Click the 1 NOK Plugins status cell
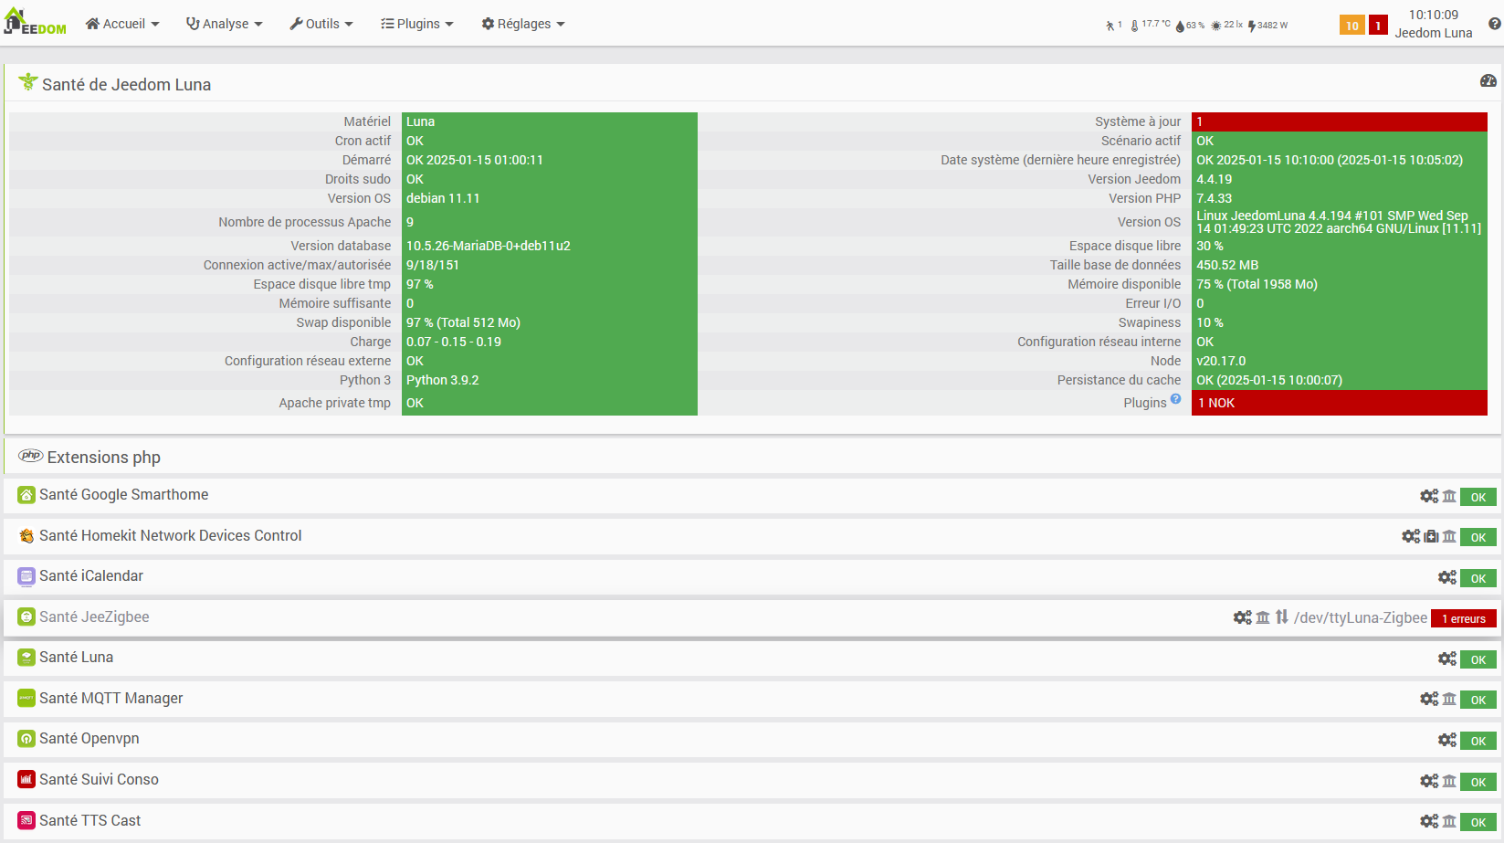1504x843 pixels. [x=1340, y=403]
